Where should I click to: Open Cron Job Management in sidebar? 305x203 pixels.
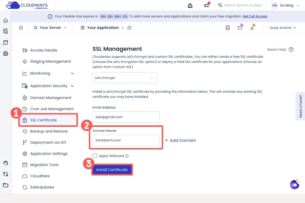[52, 109]
